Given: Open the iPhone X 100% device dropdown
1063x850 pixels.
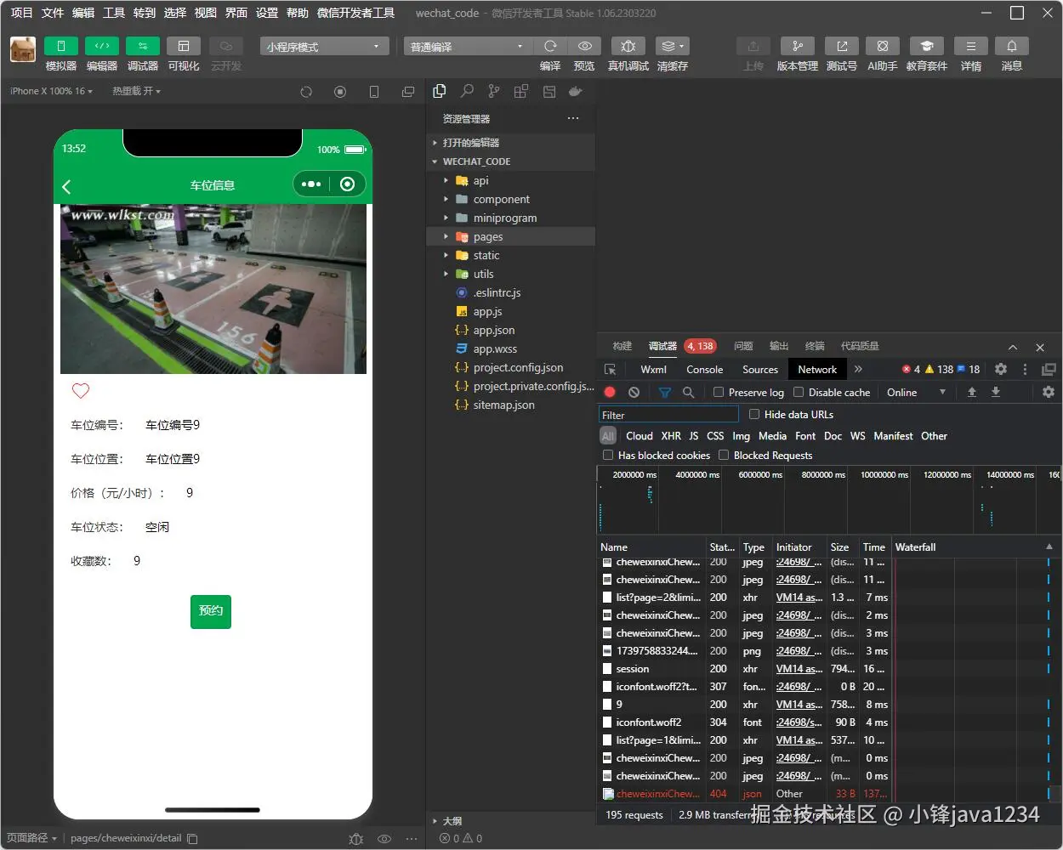Looking at the screenshot, I should point(51,91).
